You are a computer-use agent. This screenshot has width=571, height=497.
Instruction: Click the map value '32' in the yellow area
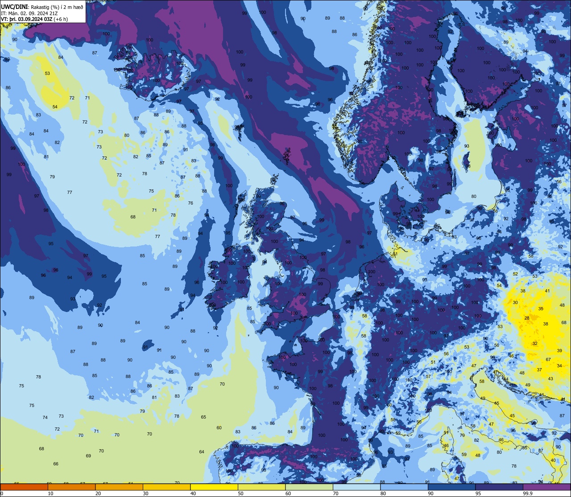pyautogui.click(x=535, y=344)
